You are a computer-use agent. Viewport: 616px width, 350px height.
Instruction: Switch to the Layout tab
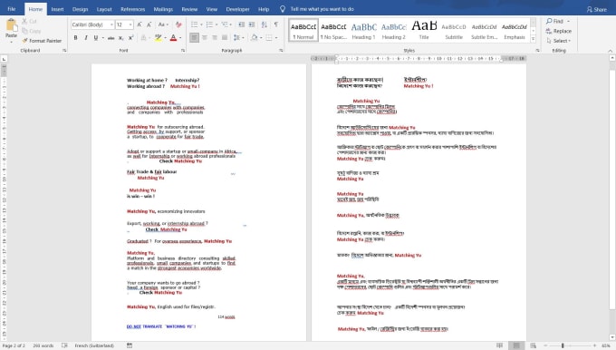pos(104,9)
